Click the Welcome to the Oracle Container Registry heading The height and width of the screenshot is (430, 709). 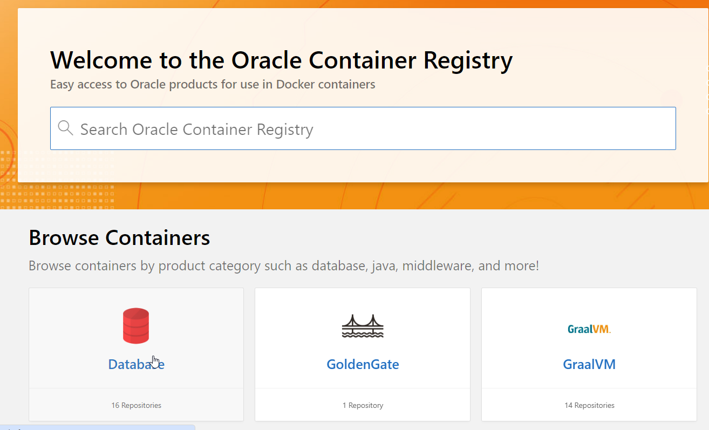click(281, 60)
